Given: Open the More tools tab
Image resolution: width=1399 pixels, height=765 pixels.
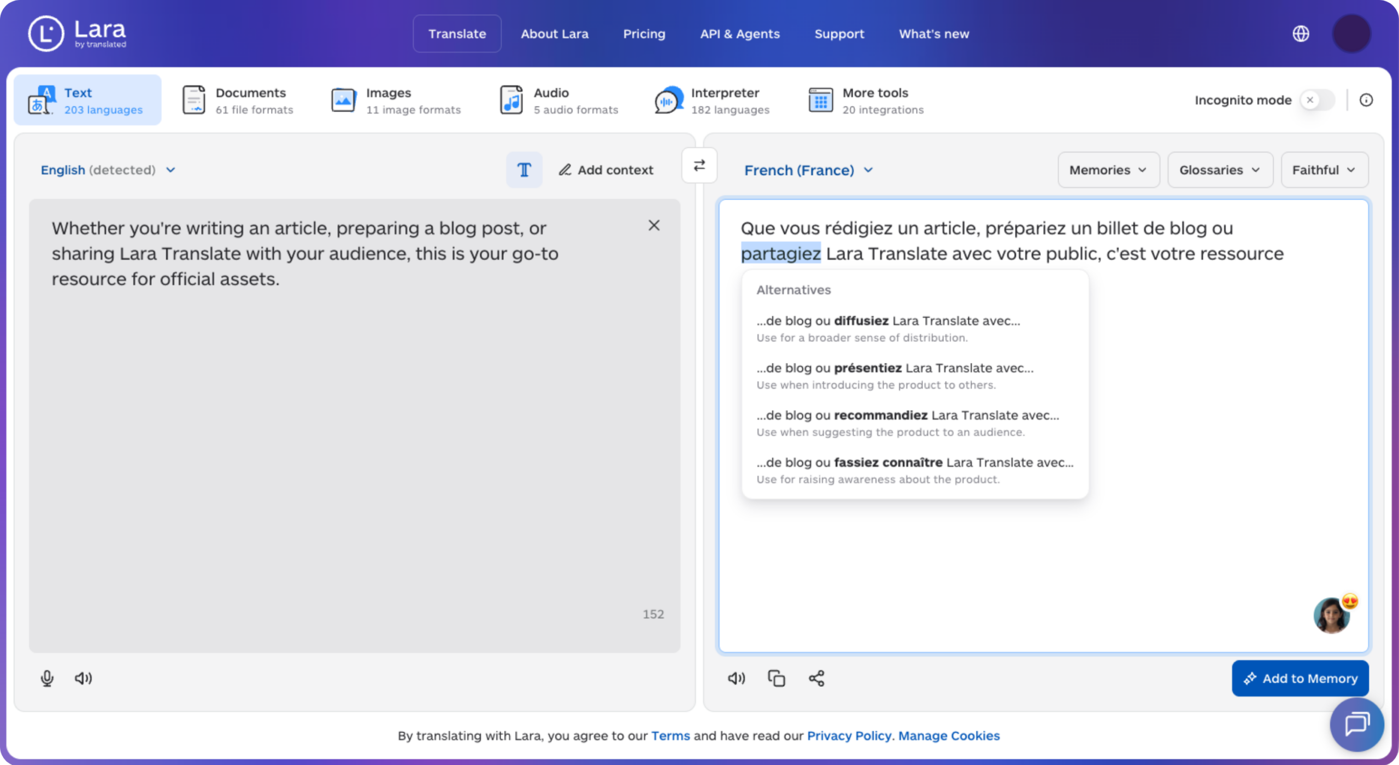Looking at the screenshot, I should point(866,101).
